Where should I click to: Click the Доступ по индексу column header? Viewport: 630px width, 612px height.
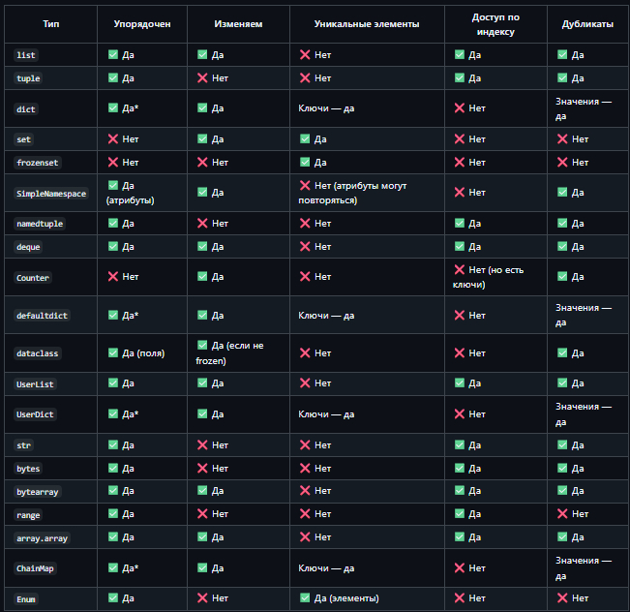pos(495,24)
